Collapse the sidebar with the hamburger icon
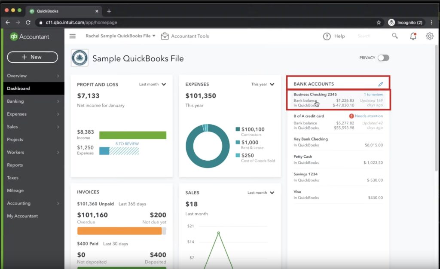 pyautogui.click(x=72, y=36)
